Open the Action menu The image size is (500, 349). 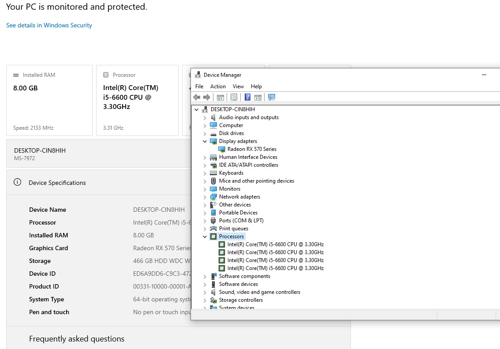click(x=218, y=86)
